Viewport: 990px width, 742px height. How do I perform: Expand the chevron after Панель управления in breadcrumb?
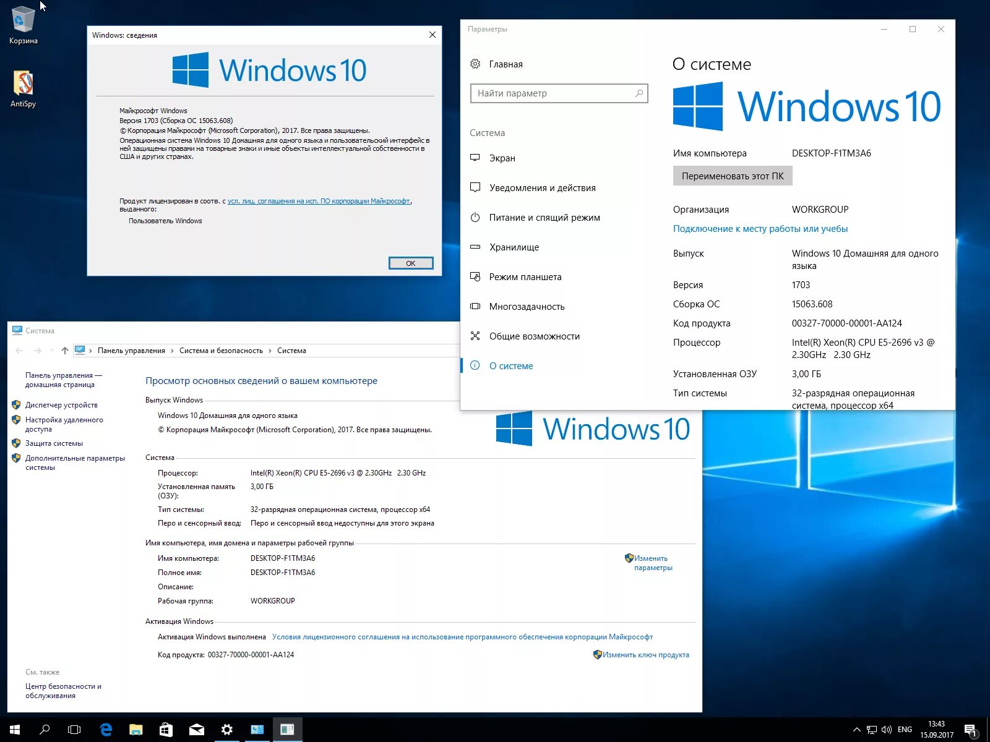tap(173, 351)
